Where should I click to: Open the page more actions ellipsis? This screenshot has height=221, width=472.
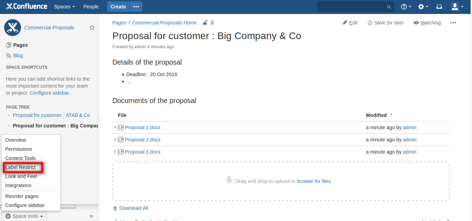(453, 23)
